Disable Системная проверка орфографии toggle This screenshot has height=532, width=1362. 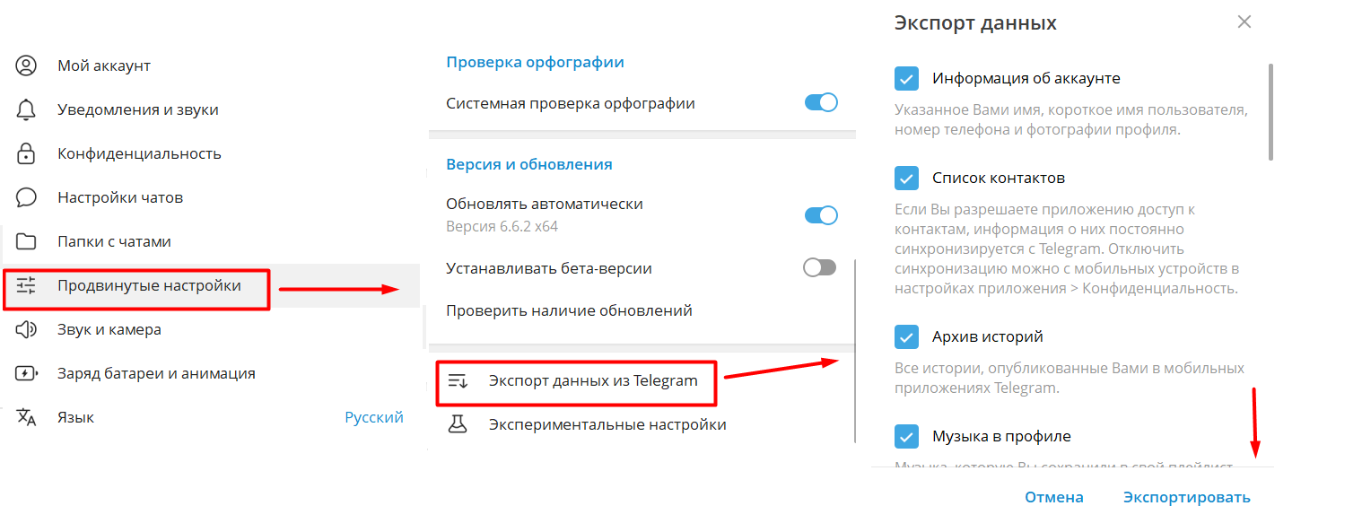[x=820, y=102]
